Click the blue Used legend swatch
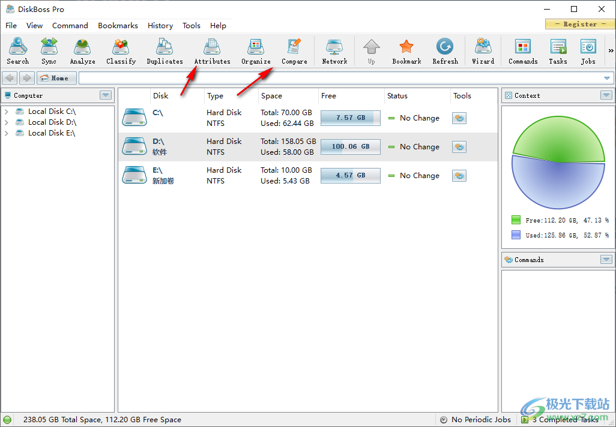Image resolution: width=616 pixels, height=427 pixels. (x=516, y=235)
